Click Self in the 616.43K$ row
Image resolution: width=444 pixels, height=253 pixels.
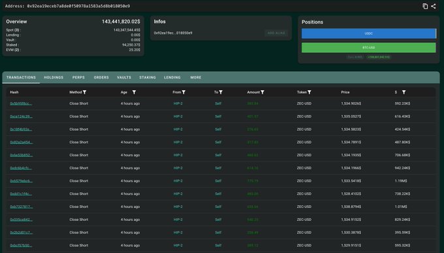click(x=218, y=116)
